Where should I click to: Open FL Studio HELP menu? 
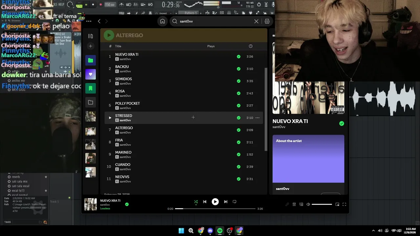click(x=61, y=5)
